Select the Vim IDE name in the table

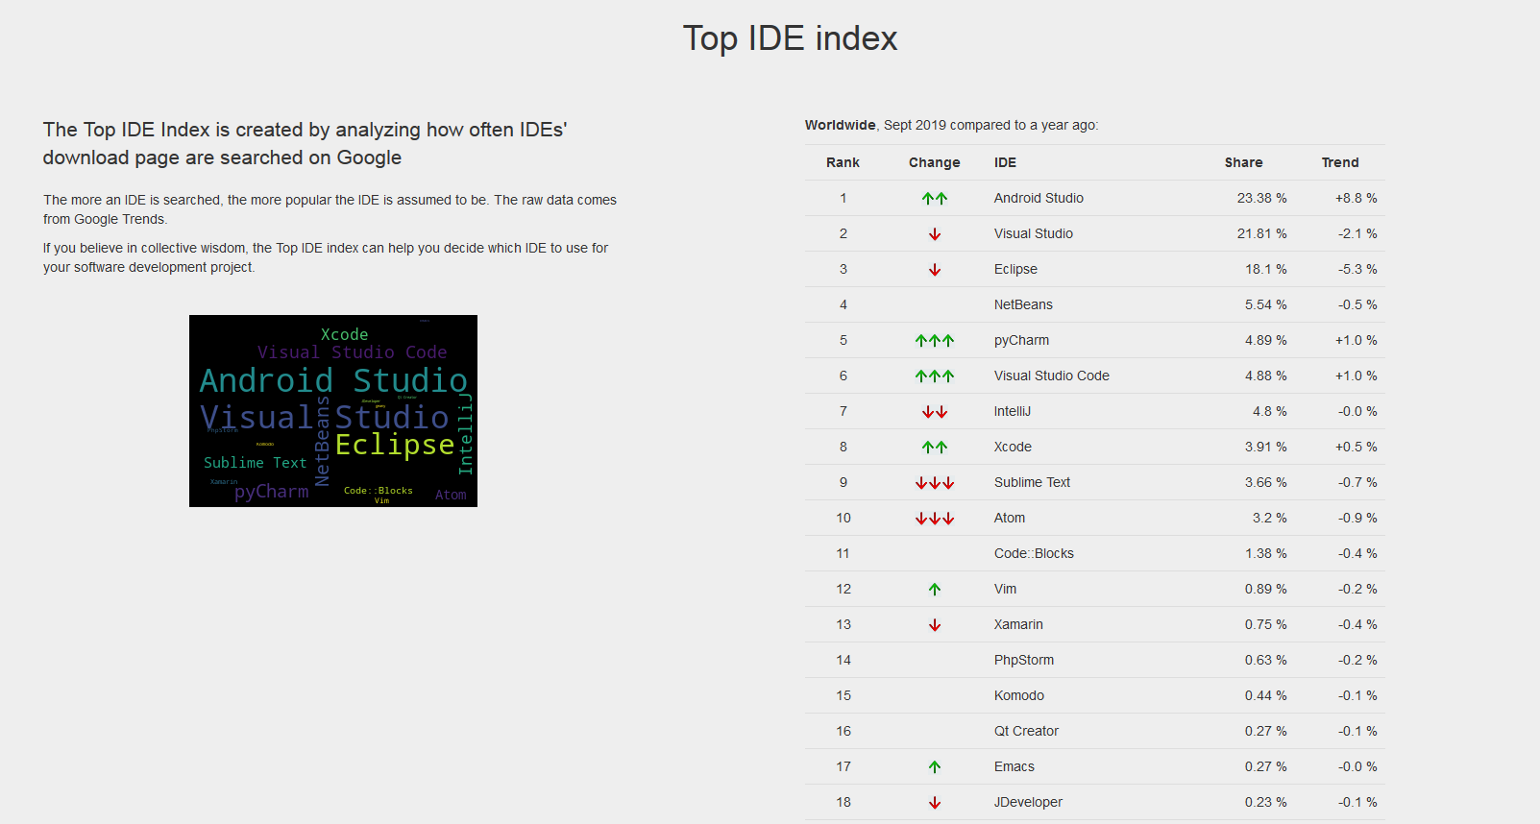tap(1005, 589)
